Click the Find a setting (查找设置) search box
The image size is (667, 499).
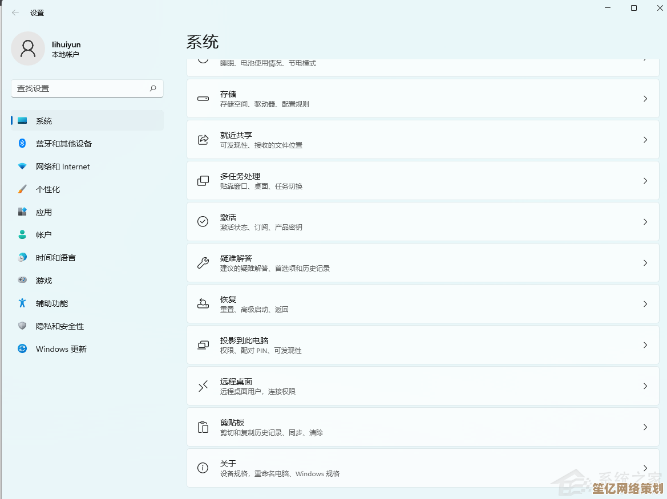click(x=80, y=88)
